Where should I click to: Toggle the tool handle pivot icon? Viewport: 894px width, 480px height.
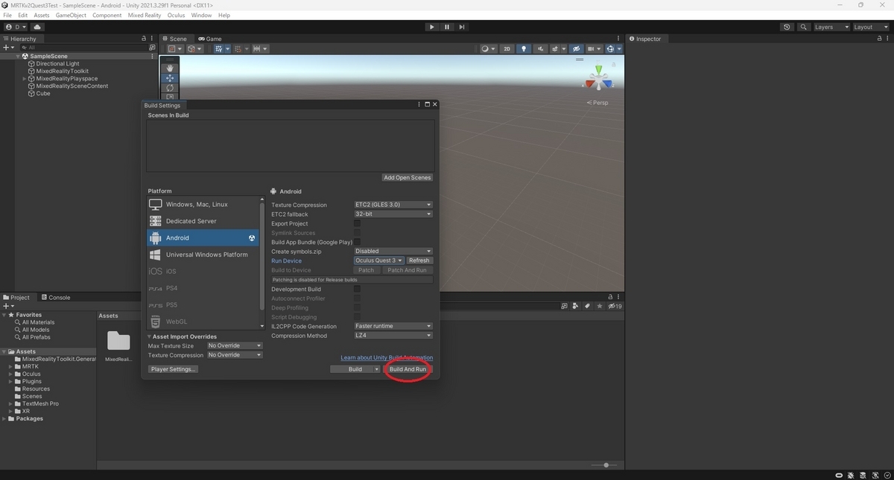point(175,49)
